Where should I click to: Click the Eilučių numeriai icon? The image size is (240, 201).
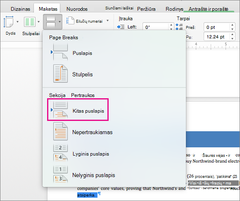click(70, 21)
